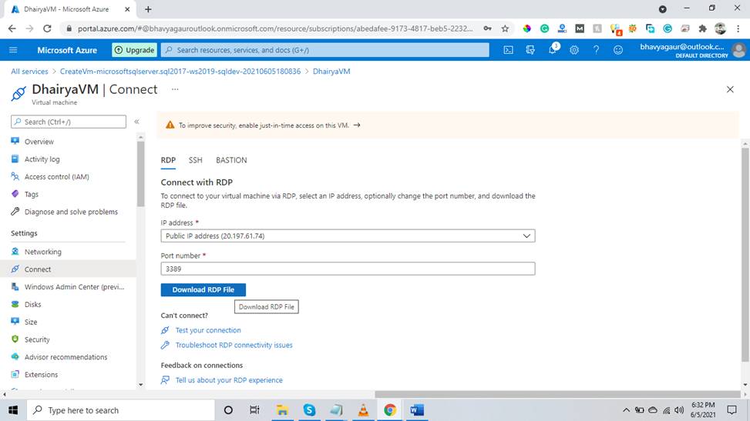
Task: Open Diagnose and solve problems
Action: (71, 212)
